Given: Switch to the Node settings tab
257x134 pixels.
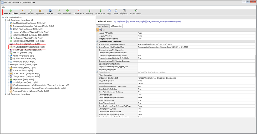Looking at the screenshot, I should pos(103,26).
